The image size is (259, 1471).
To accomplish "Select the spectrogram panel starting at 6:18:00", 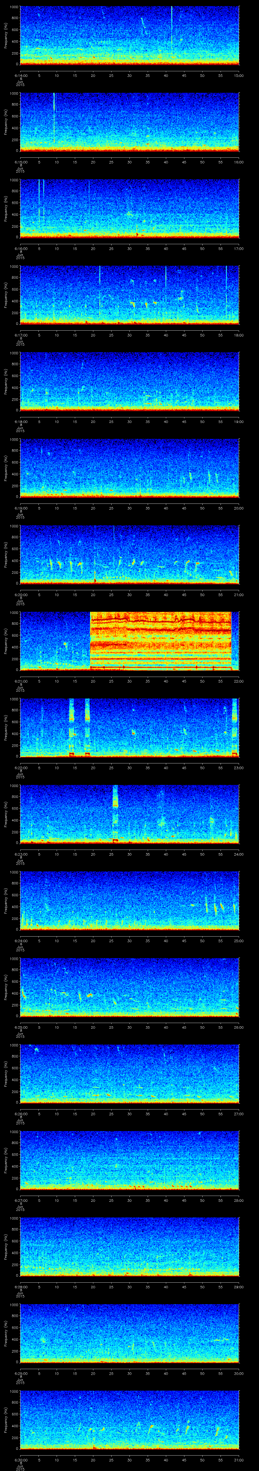I will click(130, 382).
